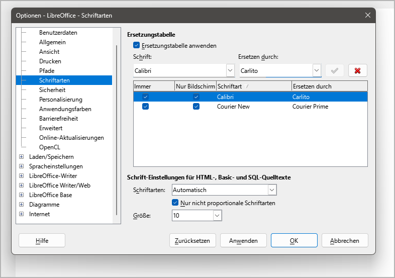Select Anwendungsfarben in options tree
The width and height of the screenshot is (395, 278).
(x=65, y=109)
